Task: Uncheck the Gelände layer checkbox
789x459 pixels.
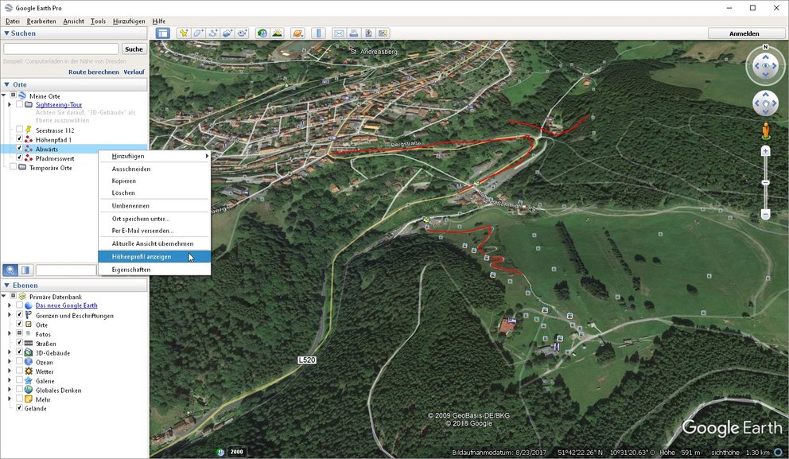Action: (19, 408)
